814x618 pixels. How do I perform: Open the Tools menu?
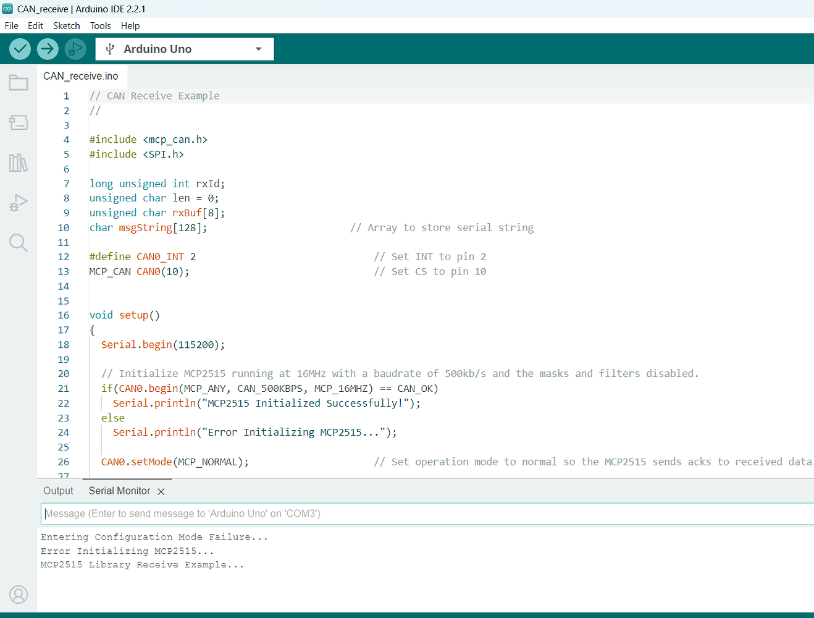(x=100, y=26)
